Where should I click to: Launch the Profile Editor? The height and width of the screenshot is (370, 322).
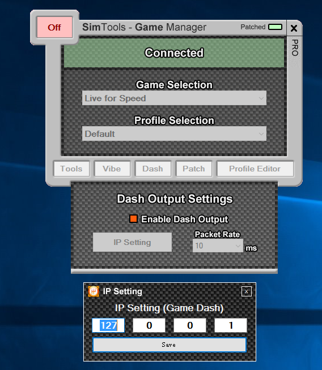coord(255,169)
